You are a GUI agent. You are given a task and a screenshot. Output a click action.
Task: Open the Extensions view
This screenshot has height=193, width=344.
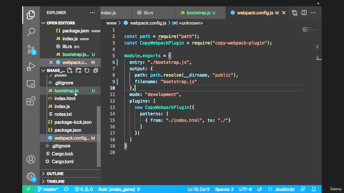pyautogui.click(x=31, y=101)
